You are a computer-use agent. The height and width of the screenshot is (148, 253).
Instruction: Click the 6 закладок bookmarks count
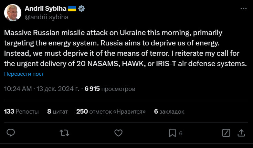[x=169, y=112]
